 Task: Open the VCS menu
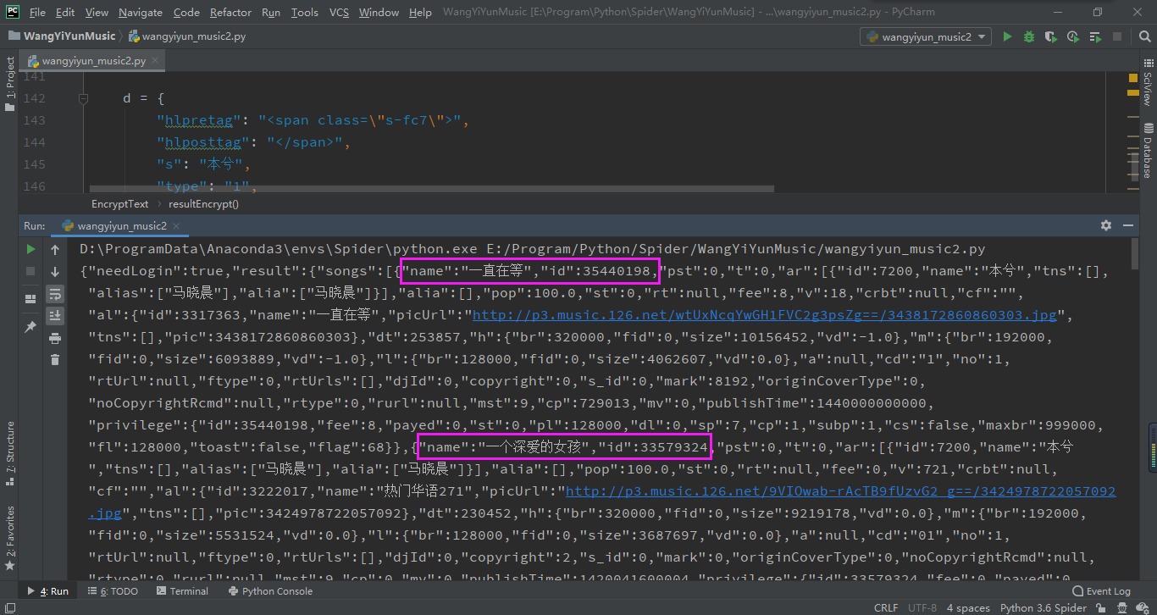339,12
